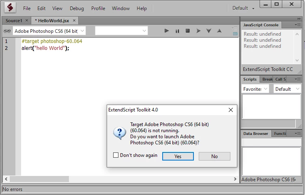305x195 pixels.
Task: Open the empty engine dropdown in toolbar
Action: (121, 31)
